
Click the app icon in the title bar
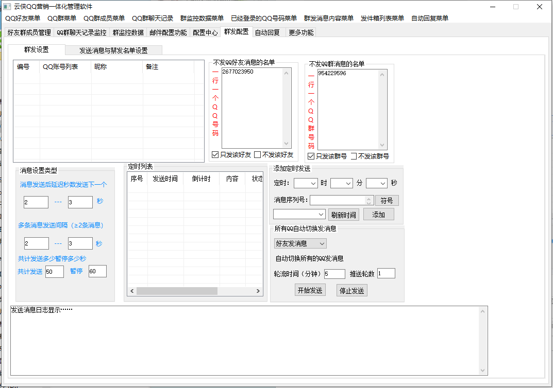tap(7, 7)
